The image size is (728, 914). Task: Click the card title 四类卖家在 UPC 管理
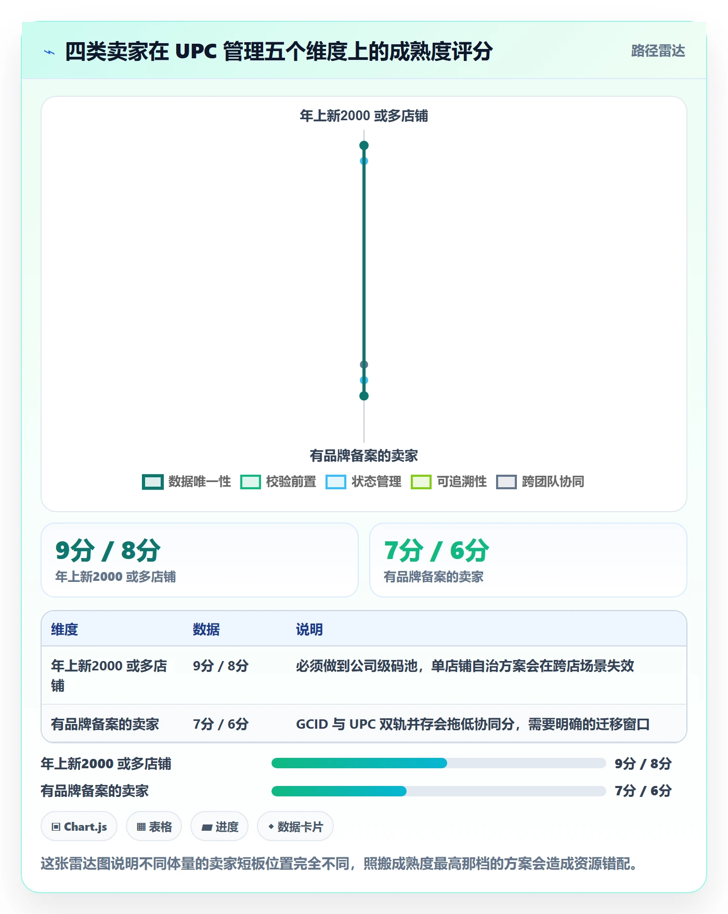point(278,52)
